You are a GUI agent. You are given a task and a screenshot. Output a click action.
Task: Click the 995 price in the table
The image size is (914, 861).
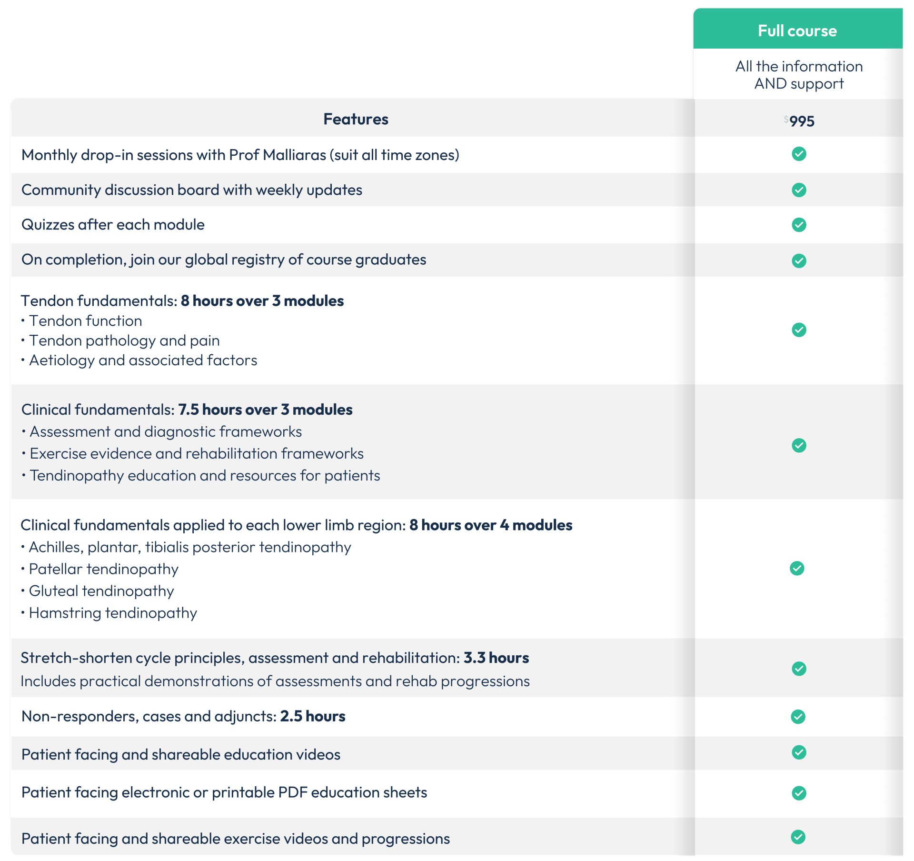tap(801, 121)
